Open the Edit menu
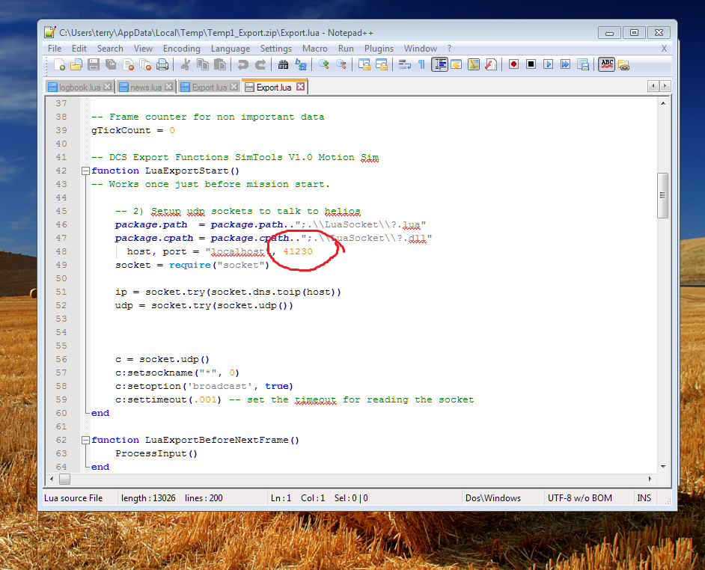This screenshot has width=705, height=570. click(79, 49)
